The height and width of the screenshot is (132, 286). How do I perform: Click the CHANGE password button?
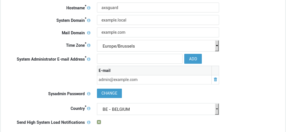(x=109, y=93)
